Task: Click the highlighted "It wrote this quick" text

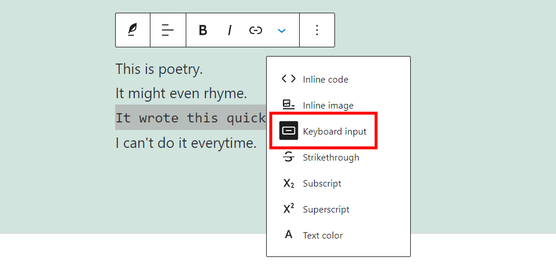Action: 190,118
